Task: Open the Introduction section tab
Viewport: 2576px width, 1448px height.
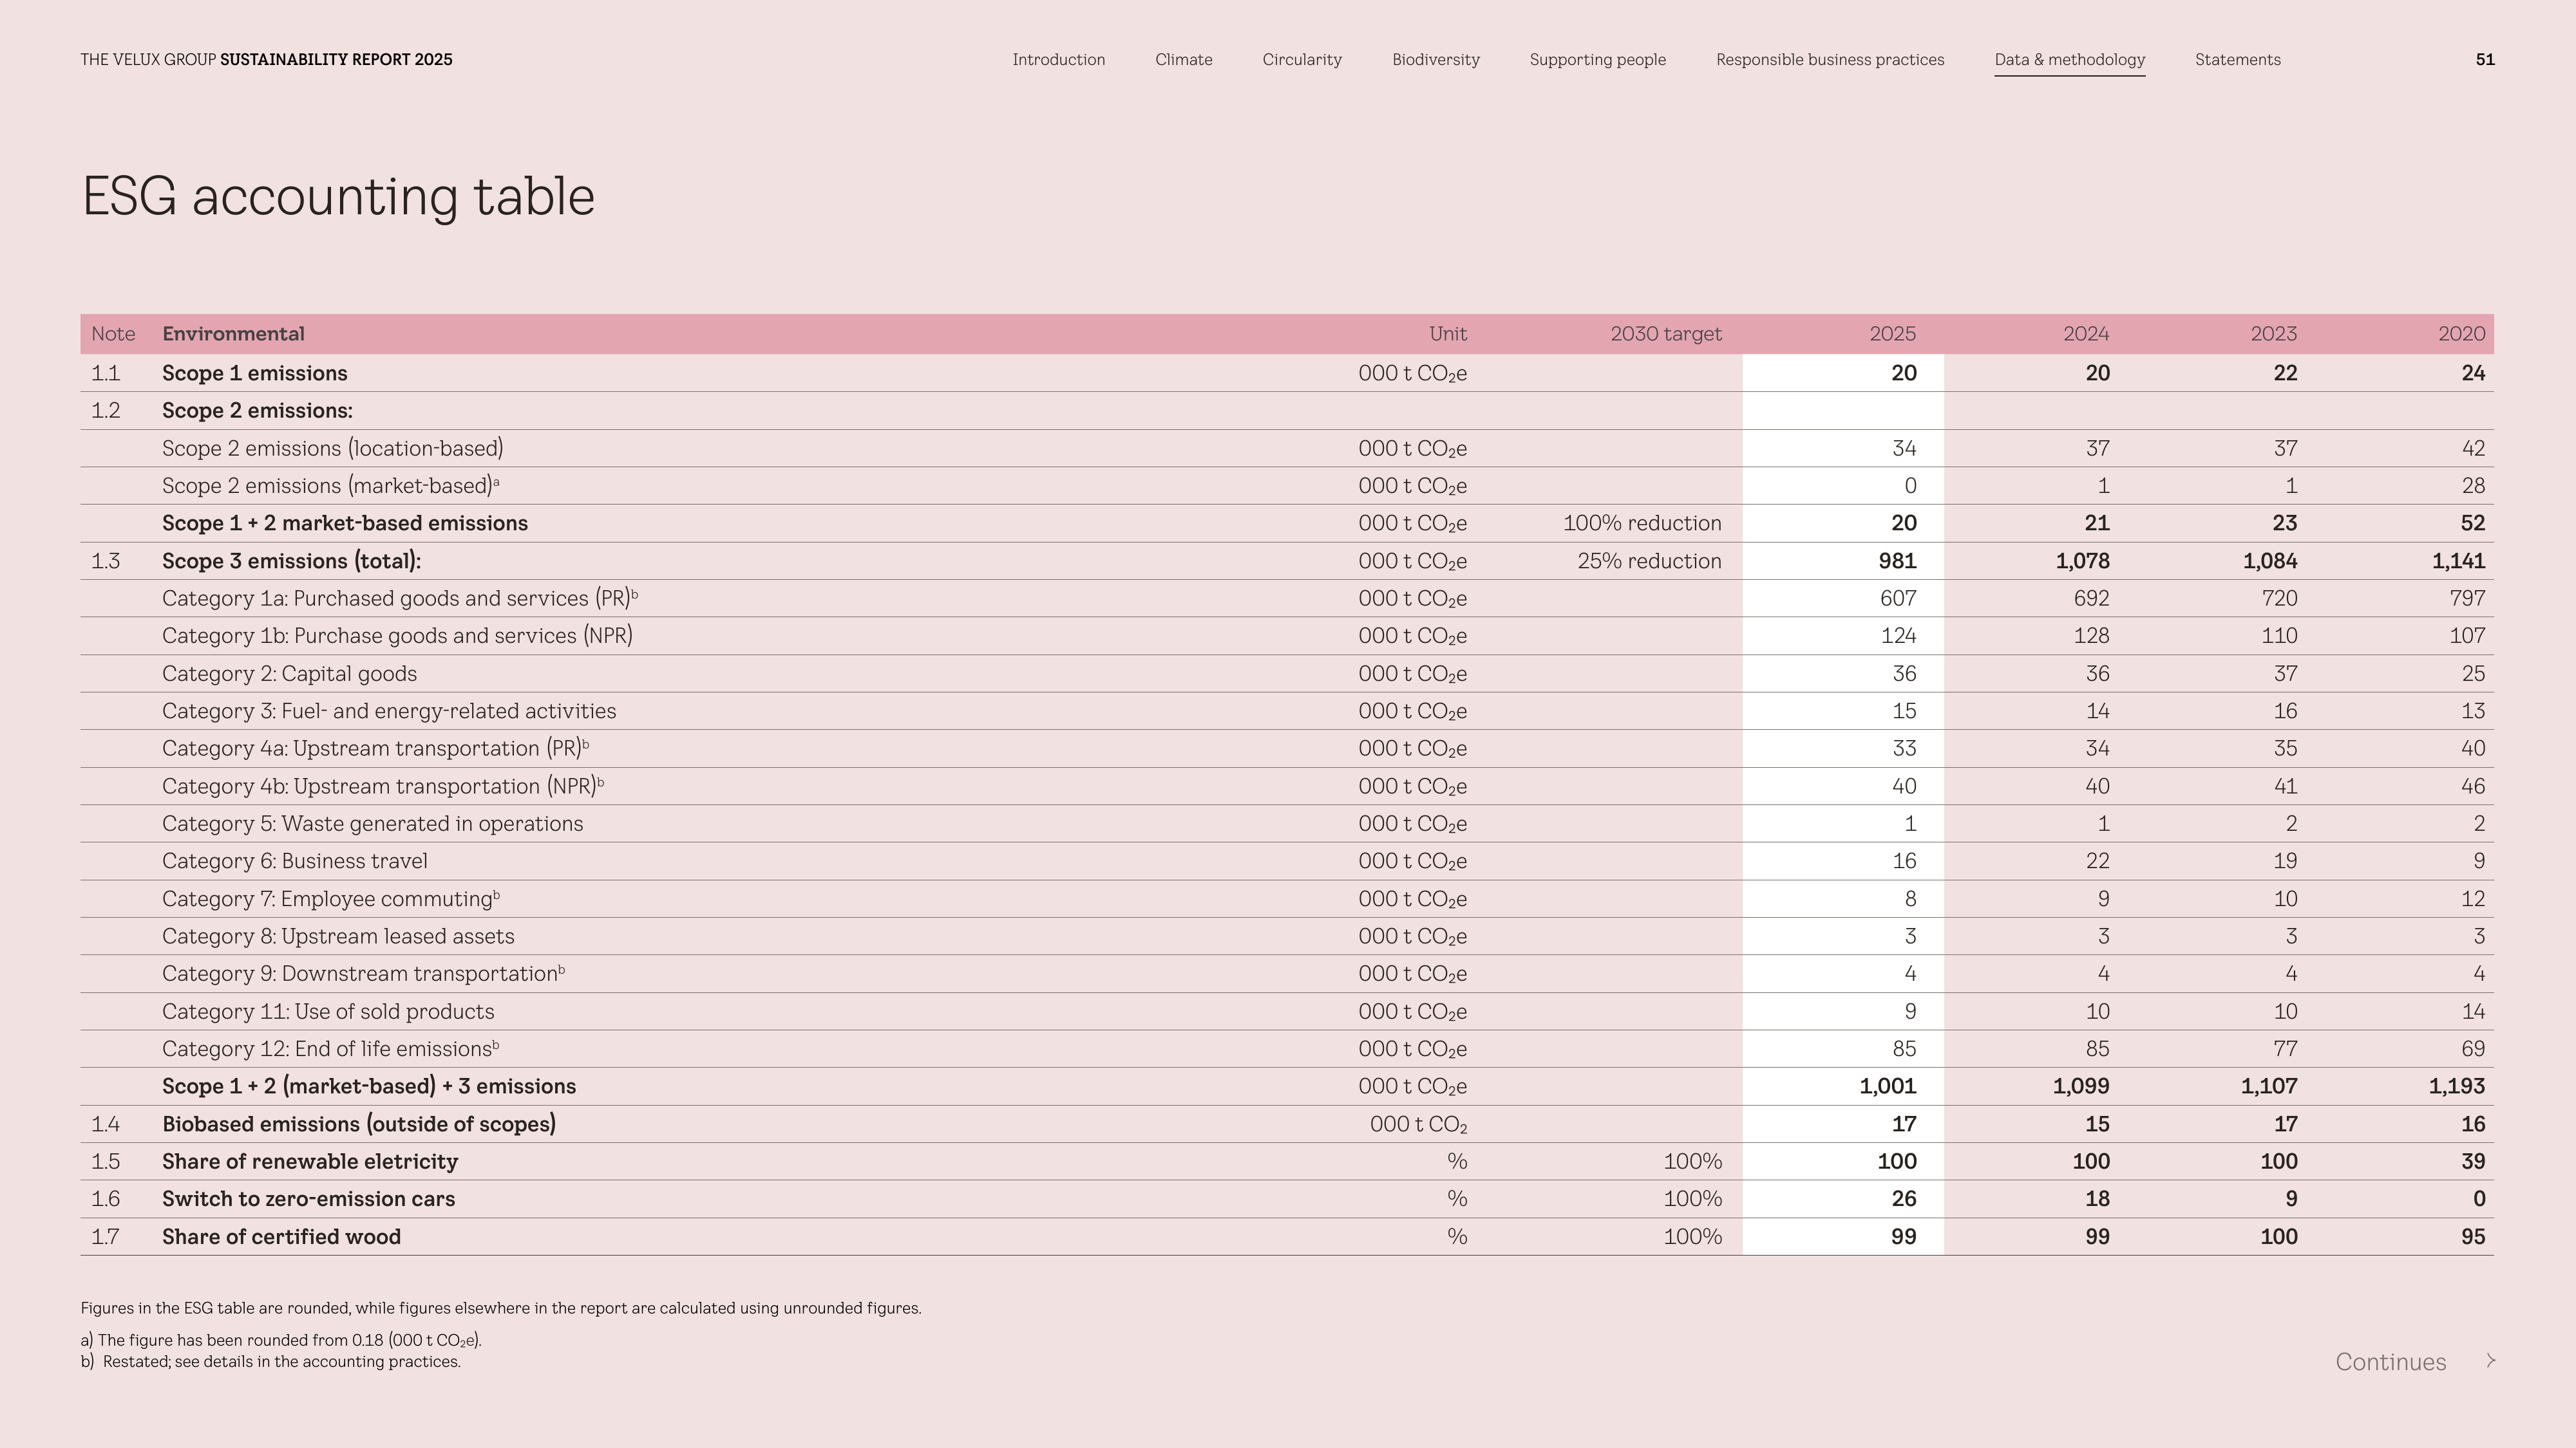Action: (x=1058, y=60)
